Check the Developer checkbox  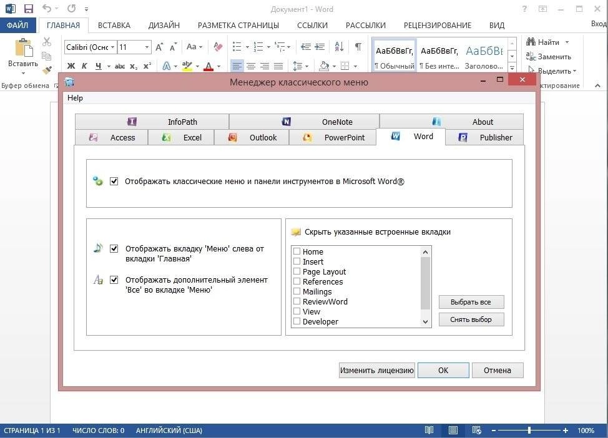tap(297, 321)
